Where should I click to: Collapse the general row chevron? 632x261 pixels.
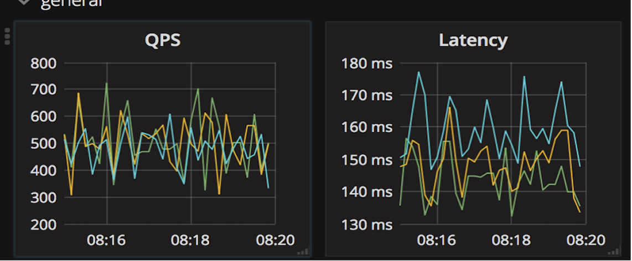click(23, 2)
